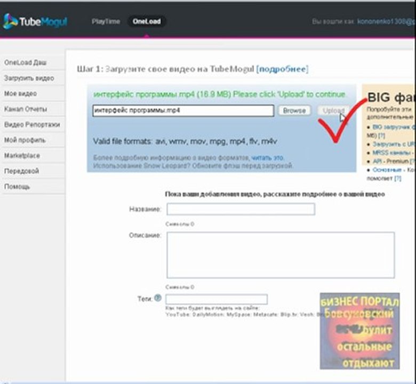Viewport: 416px width, 384px height.
Task: Click the [?] link after МБ)
Action: [381, 135]
